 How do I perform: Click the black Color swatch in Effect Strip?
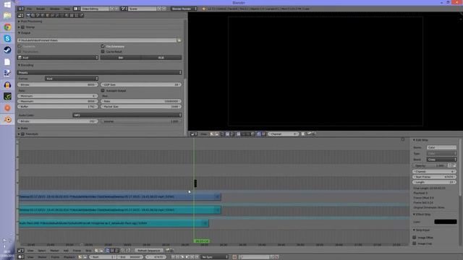446,222
